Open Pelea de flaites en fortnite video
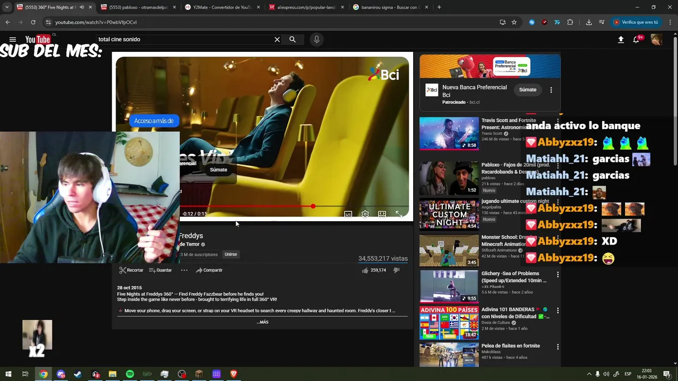 [449, 355]
